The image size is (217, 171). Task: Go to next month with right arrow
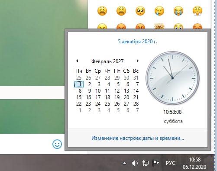coord(137,61)
